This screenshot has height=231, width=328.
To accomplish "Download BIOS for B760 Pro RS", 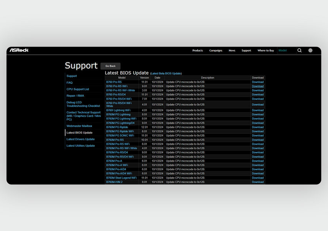I will [258, 82].
